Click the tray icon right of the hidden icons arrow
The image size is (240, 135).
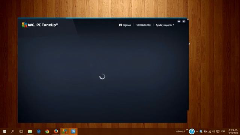click(x=201, y=132)
